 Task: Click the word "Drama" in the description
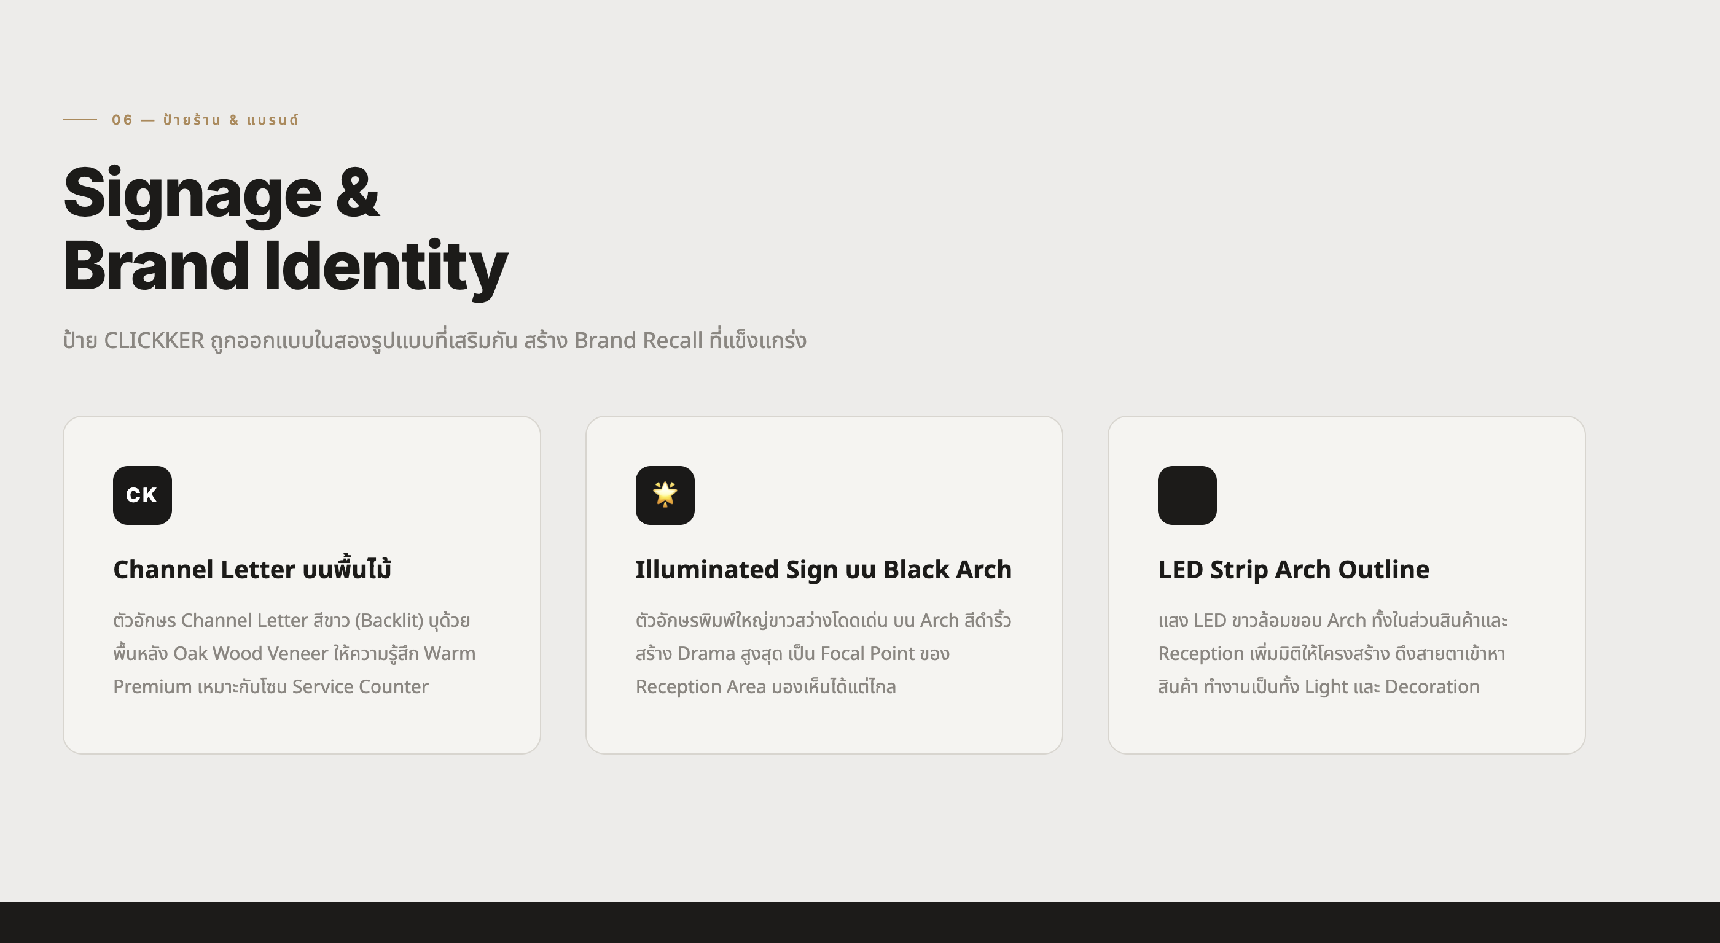[706, 653]
